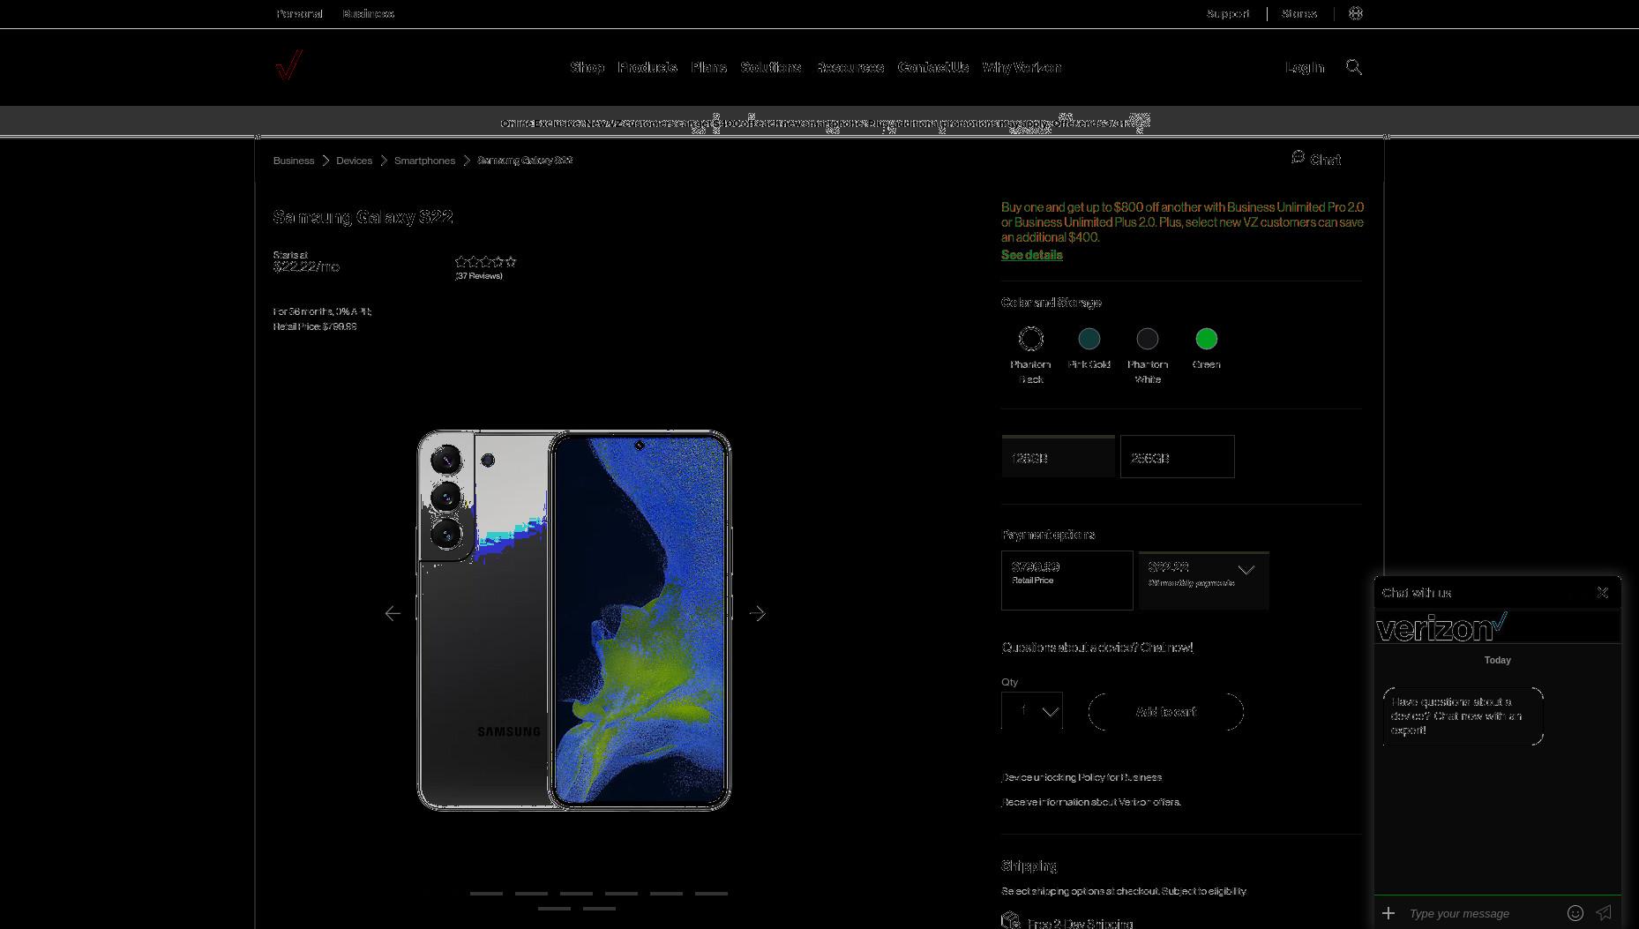Image resolution: width=1639 pixels, height=929 pixels.
Task: Close the Chat with us panel
Action: tap(1602, 593)
